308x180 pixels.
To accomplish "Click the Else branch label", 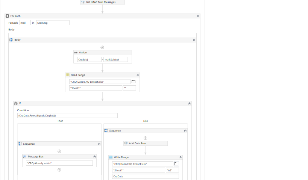I will [x=146, y=121].
